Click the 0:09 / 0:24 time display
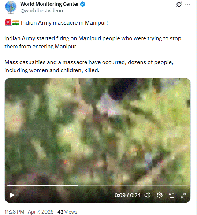197x215 pixels. point(127,195)
